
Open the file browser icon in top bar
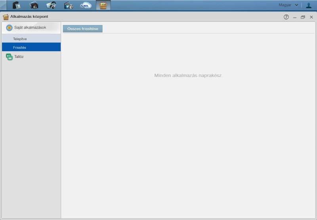(x=16, y=5)
